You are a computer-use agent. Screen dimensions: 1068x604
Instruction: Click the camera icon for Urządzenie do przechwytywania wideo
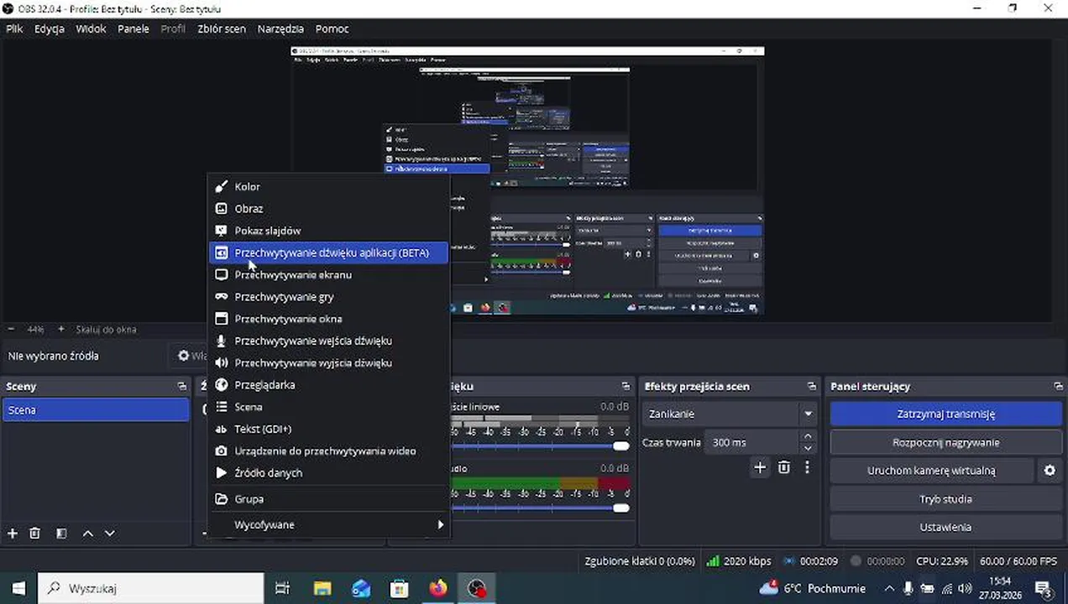(x=222, y=450)
